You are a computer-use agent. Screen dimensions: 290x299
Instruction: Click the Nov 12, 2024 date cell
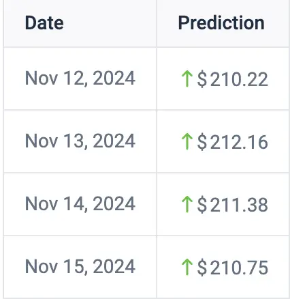coord(80,79)
